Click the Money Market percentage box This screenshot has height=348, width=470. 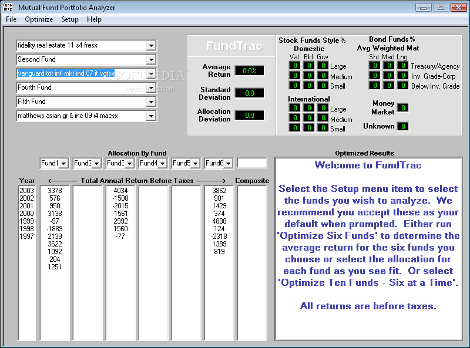(x=403, y=107)
